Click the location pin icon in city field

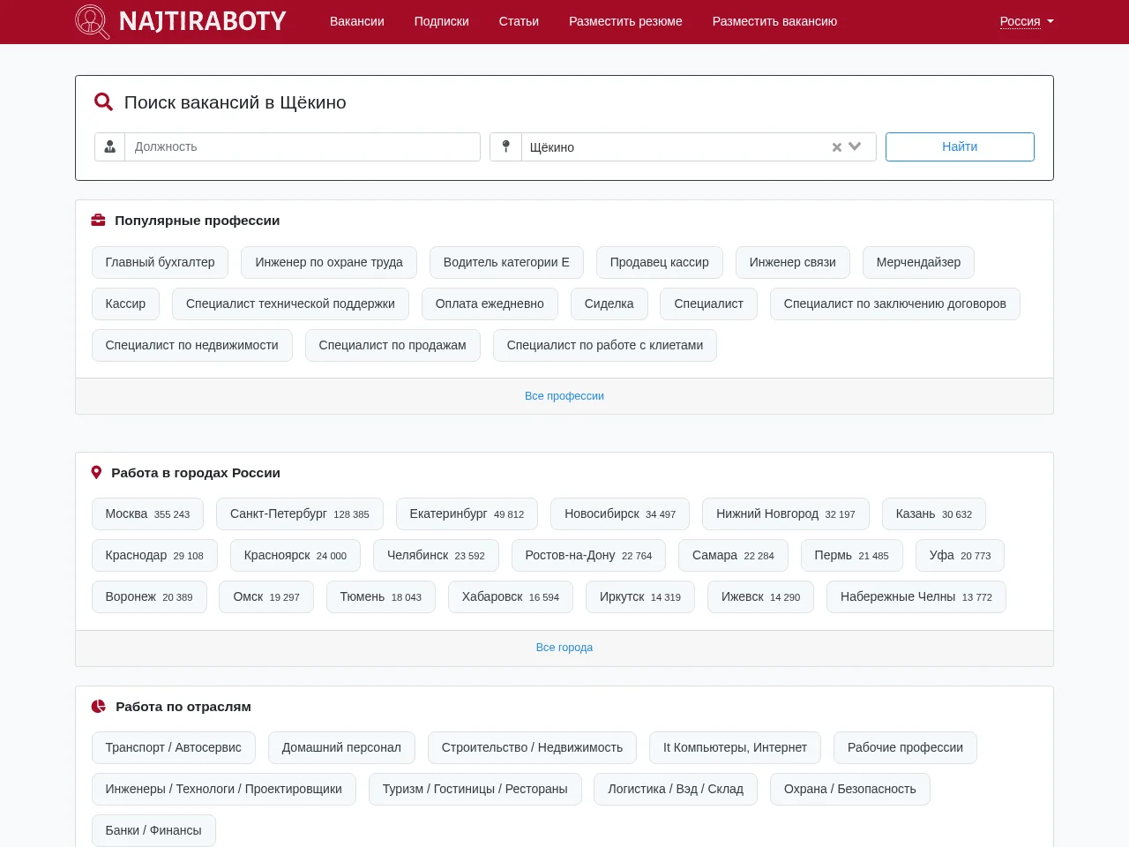pyautogui.click(x=505, y=146)
